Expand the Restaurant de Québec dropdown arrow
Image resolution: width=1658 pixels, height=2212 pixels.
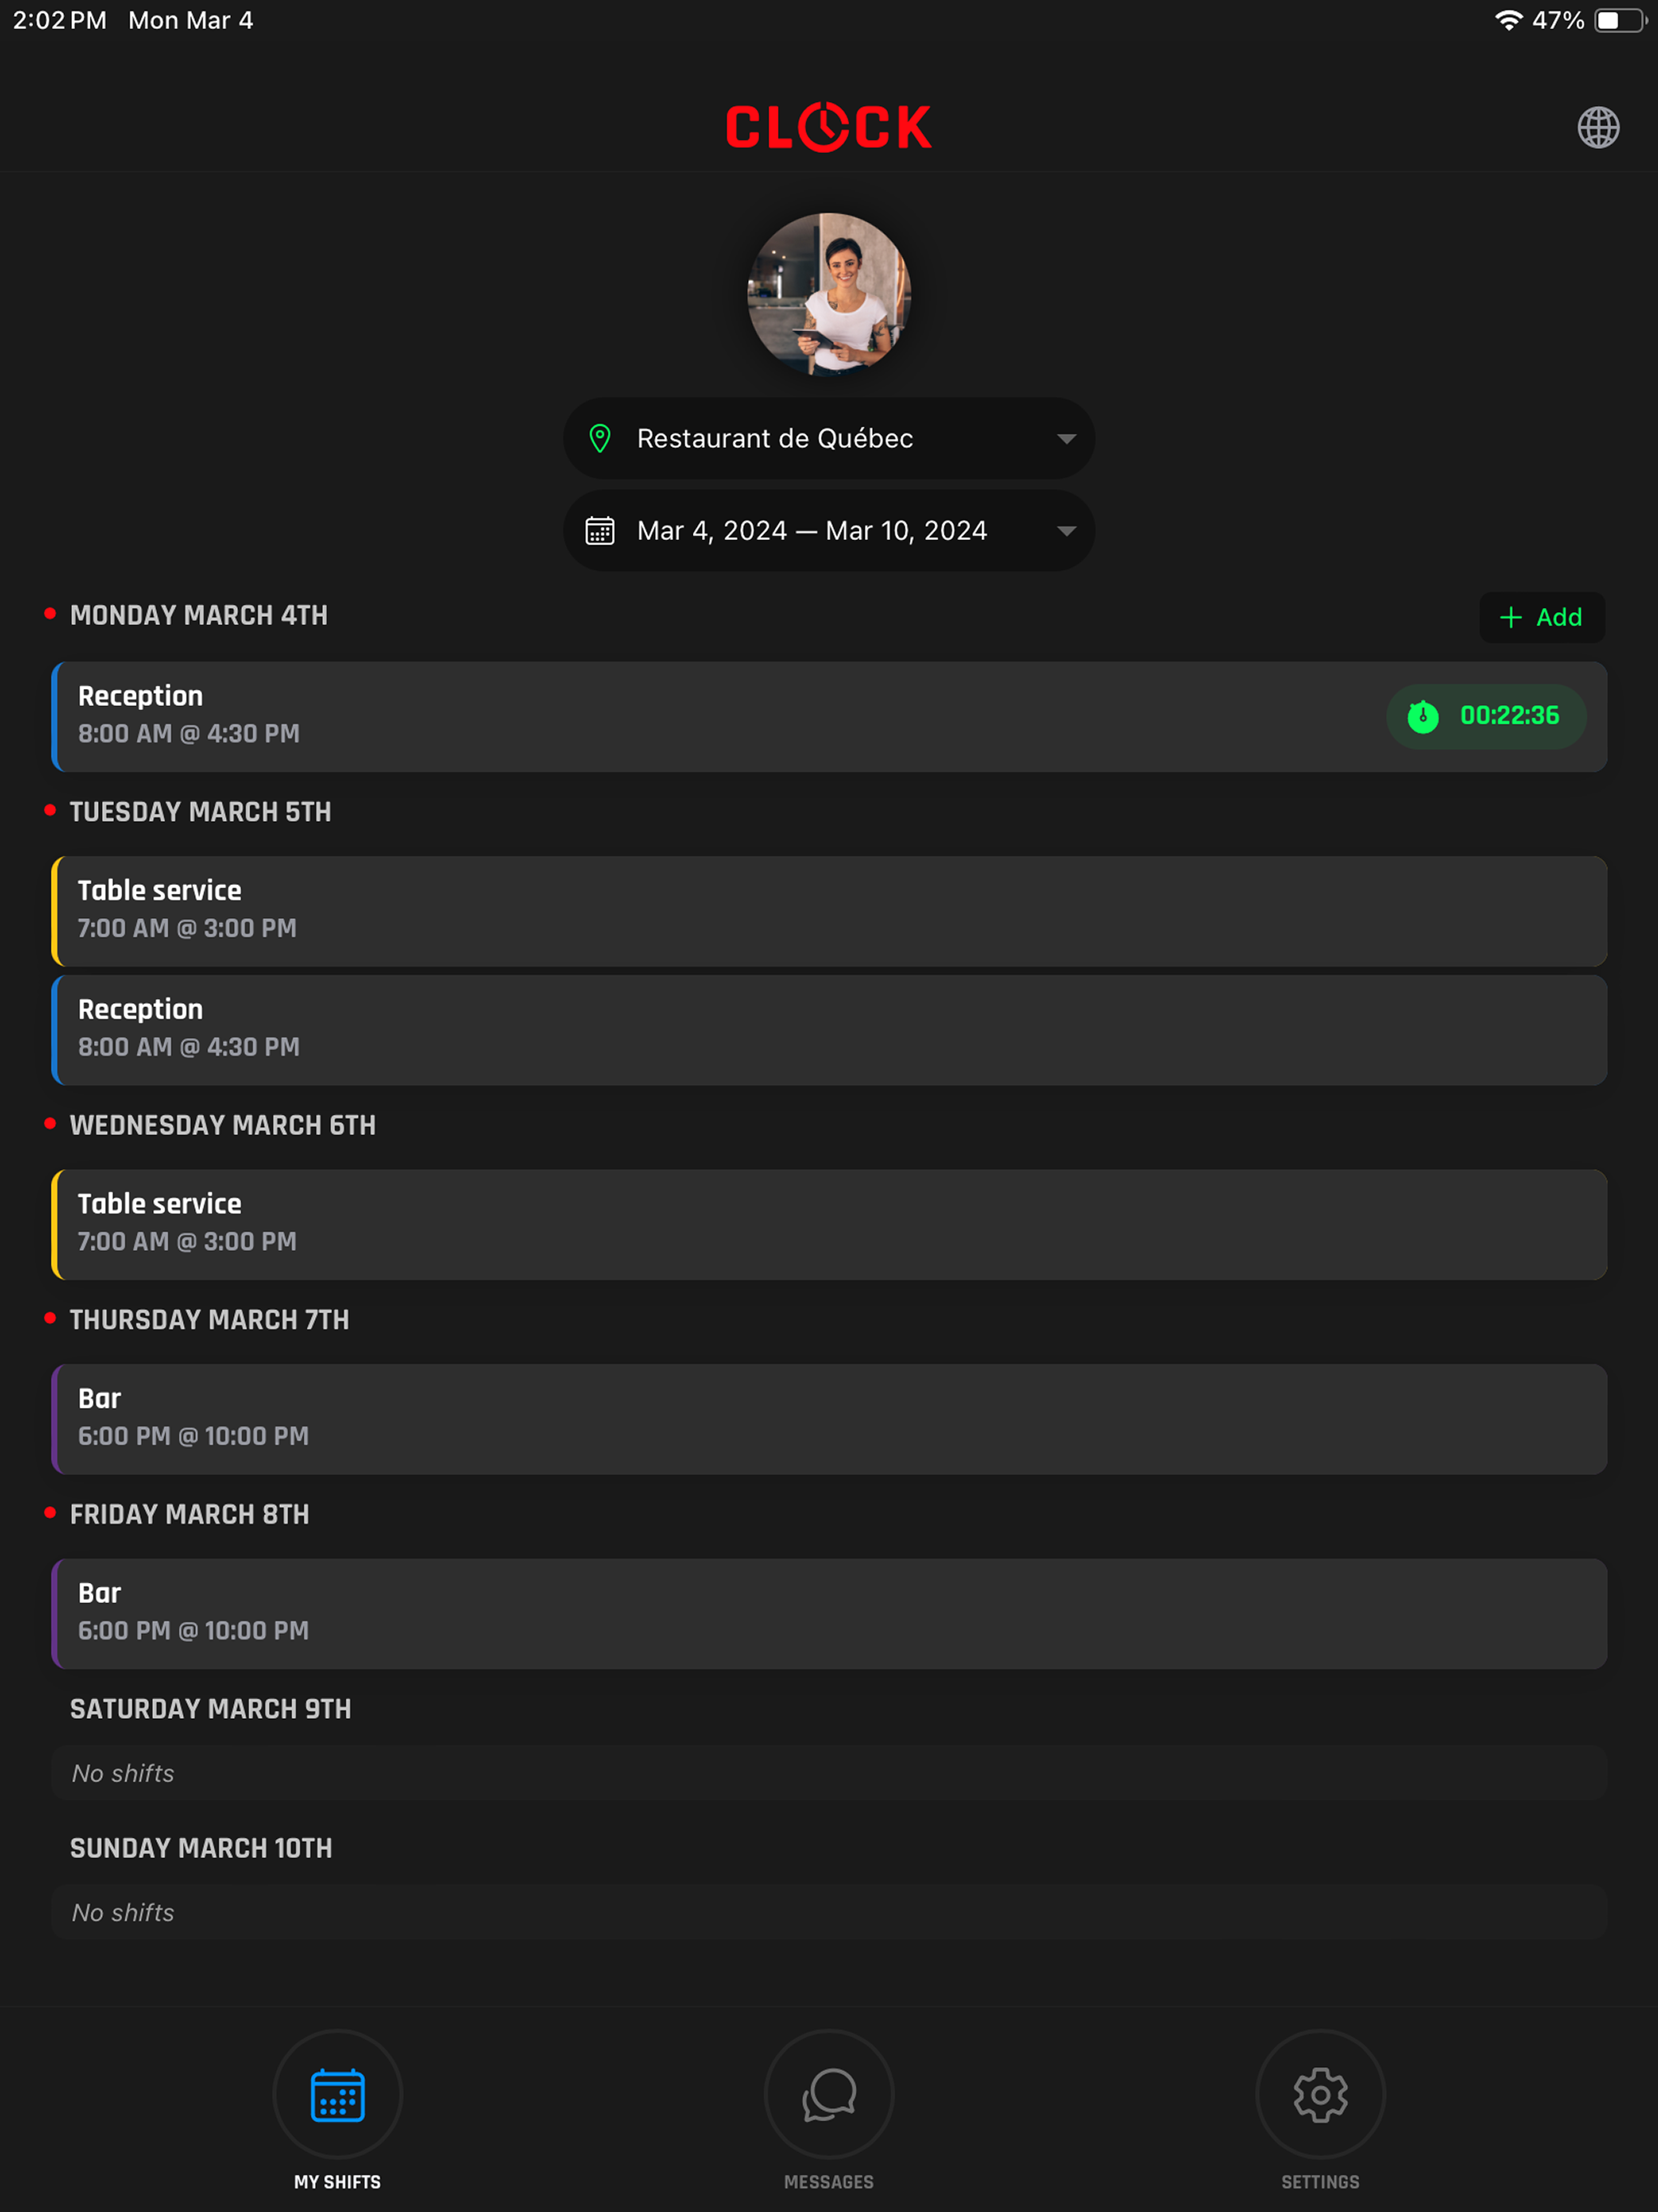(1066, 439)
